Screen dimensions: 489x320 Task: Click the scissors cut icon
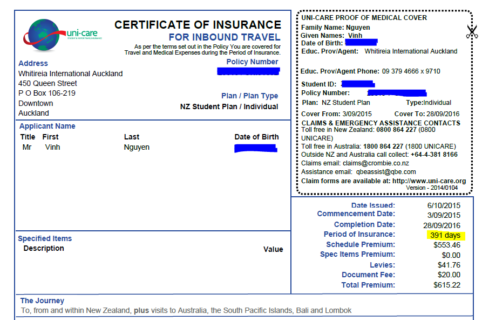(x=472, y=32)
